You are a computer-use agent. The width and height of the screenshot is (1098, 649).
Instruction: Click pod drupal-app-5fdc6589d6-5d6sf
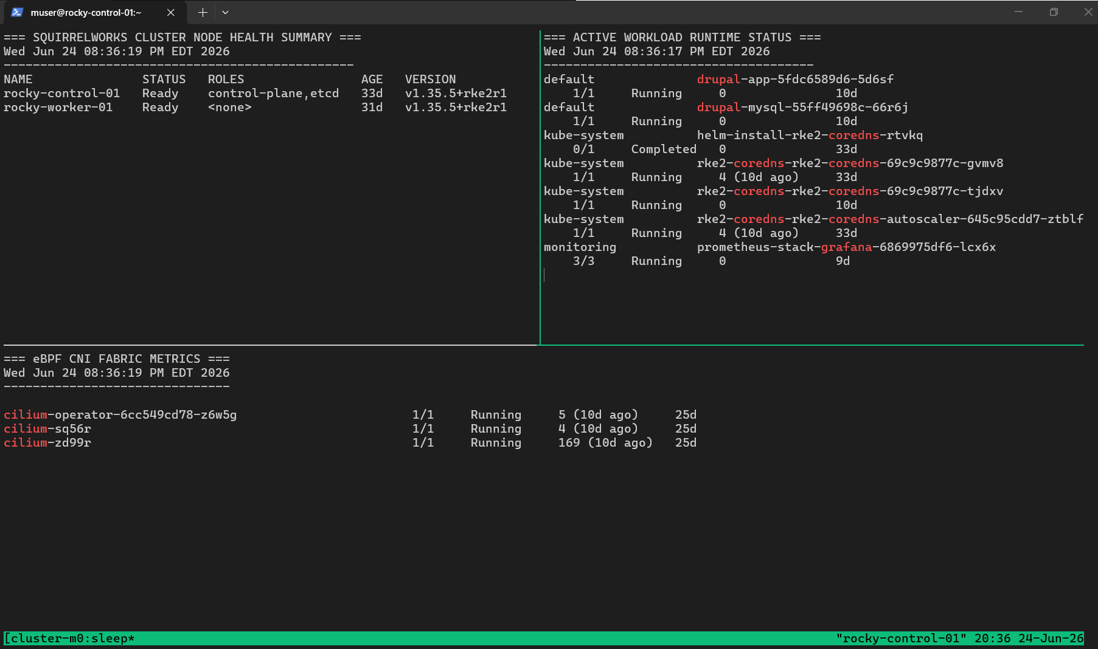coord(796,80)
